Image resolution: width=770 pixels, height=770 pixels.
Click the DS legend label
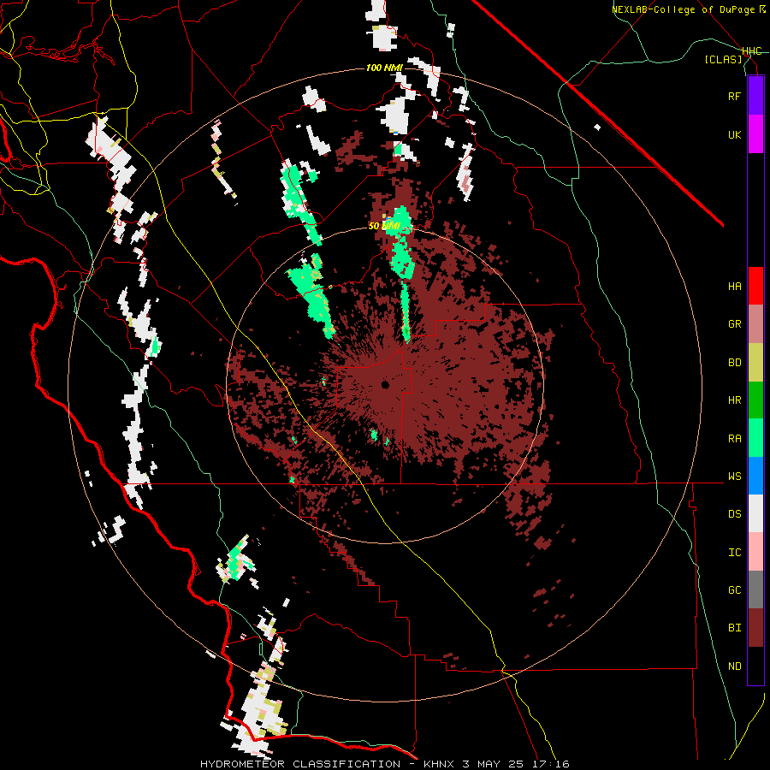734,514
